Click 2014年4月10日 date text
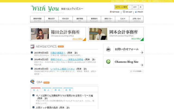This screenshot has height=109, width=174. [41, 69]
